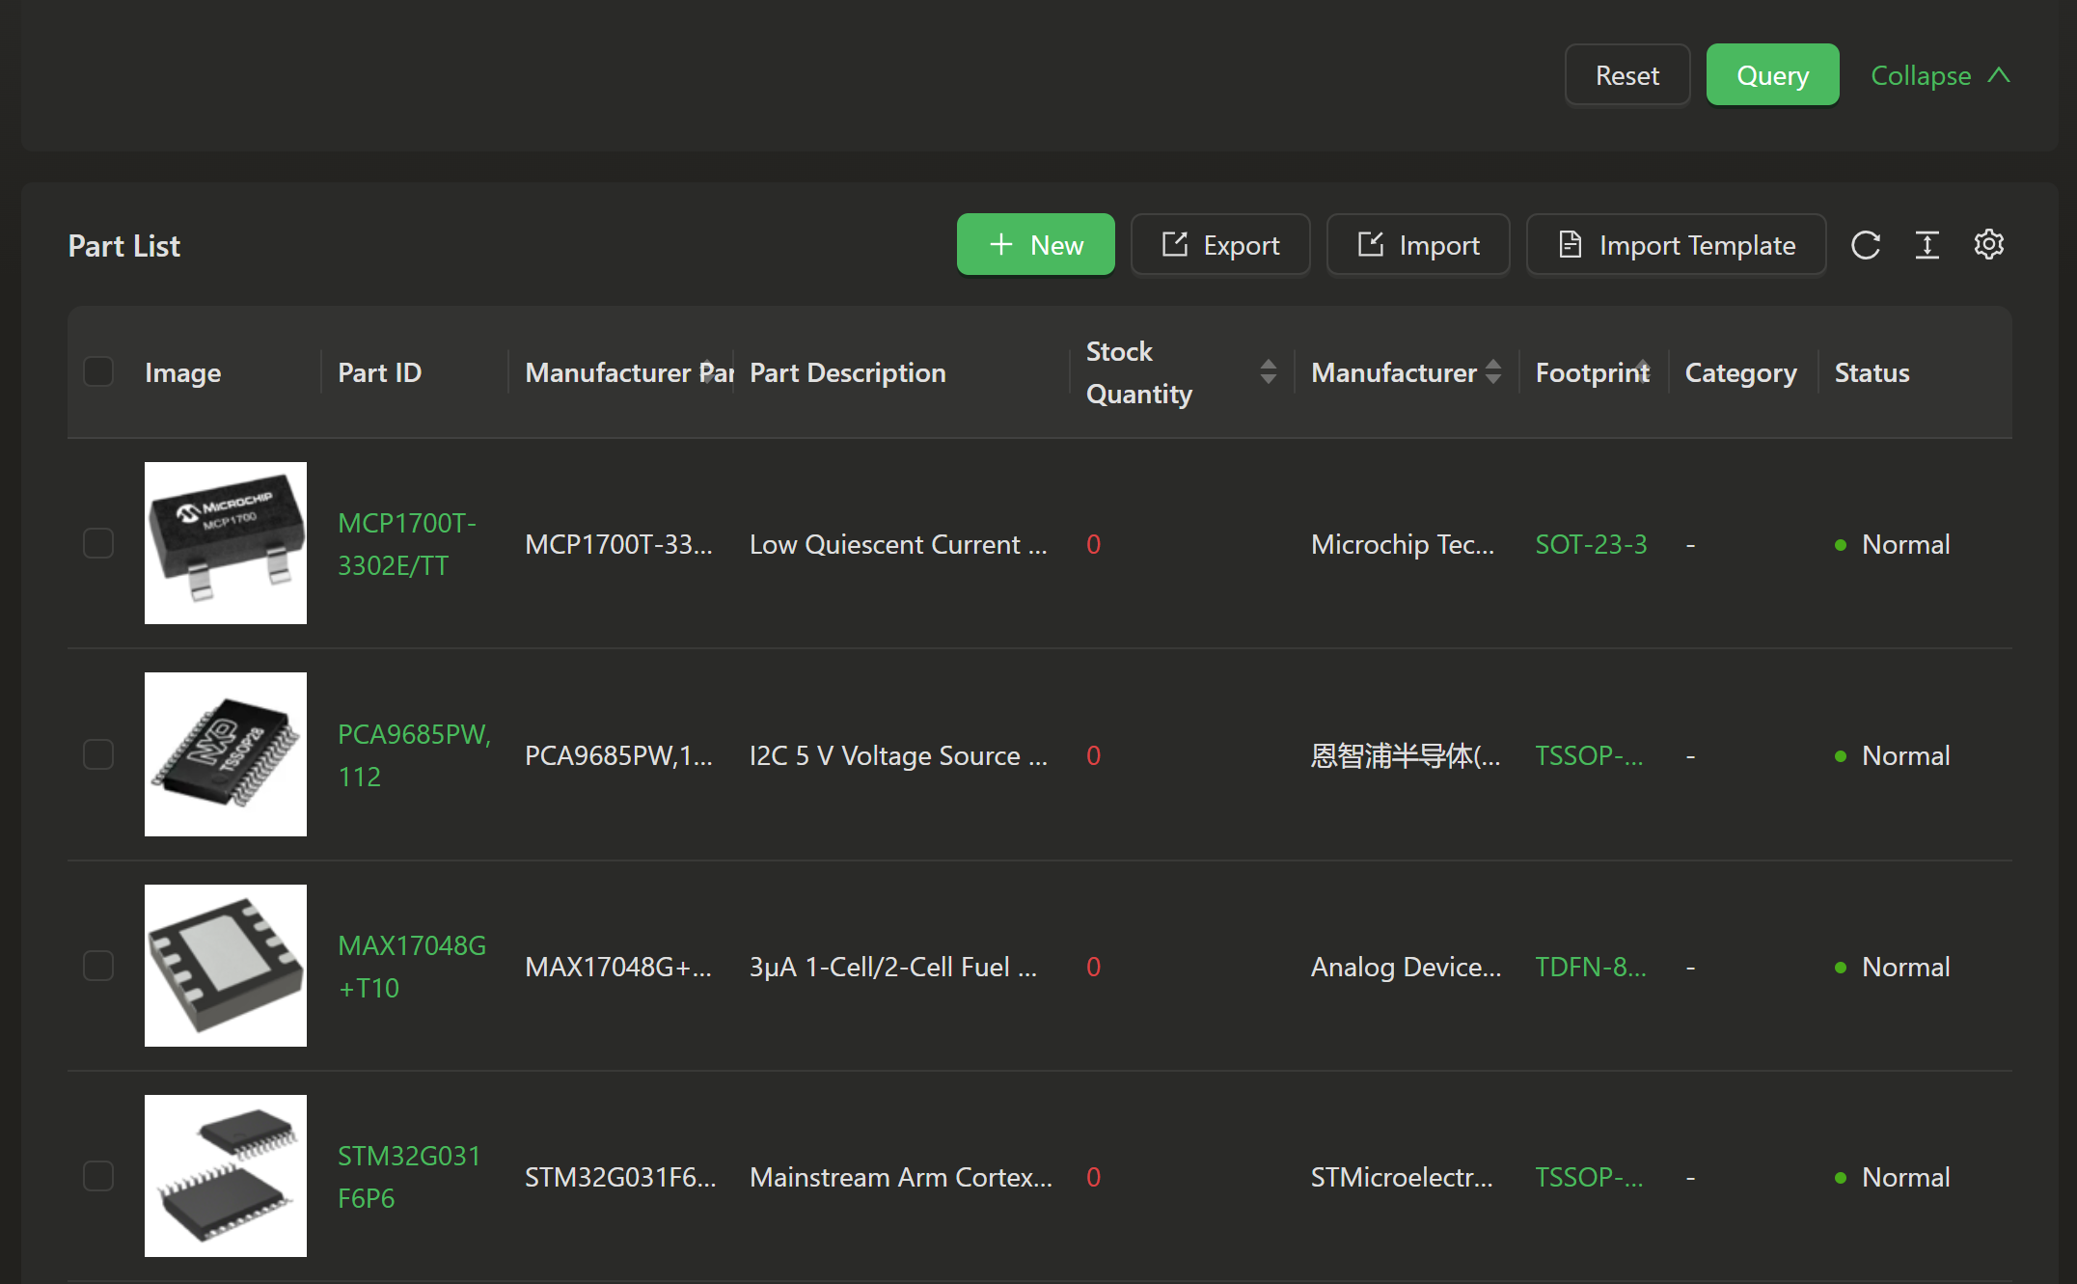Collapse the query filter panel

[1939, 75]
